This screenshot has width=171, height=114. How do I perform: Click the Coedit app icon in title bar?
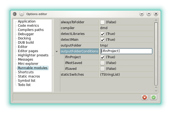(x=15, y=14)
